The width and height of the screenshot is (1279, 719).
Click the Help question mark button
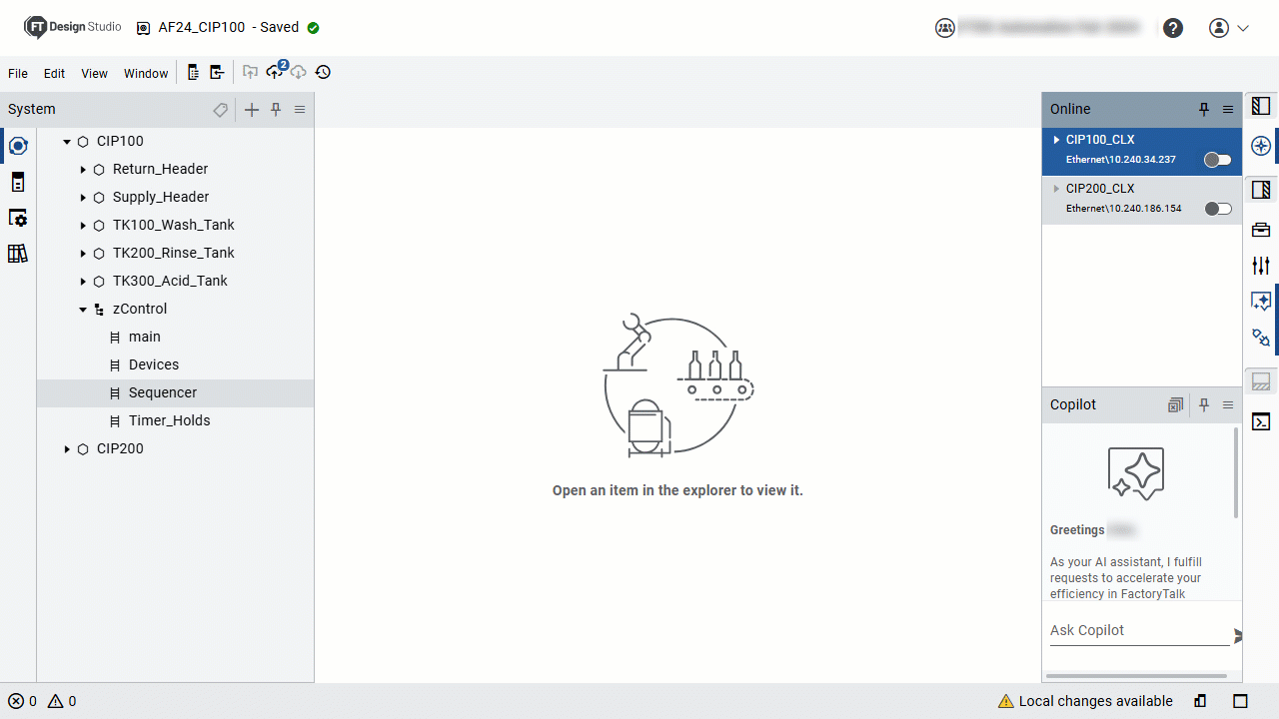tap(1173, 27)
